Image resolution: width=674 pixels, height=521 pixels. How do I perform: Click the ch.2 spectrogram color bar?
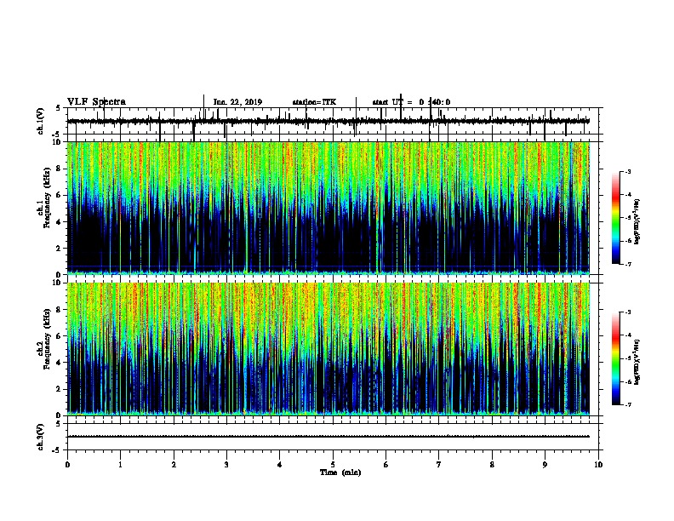coord(615,358)
